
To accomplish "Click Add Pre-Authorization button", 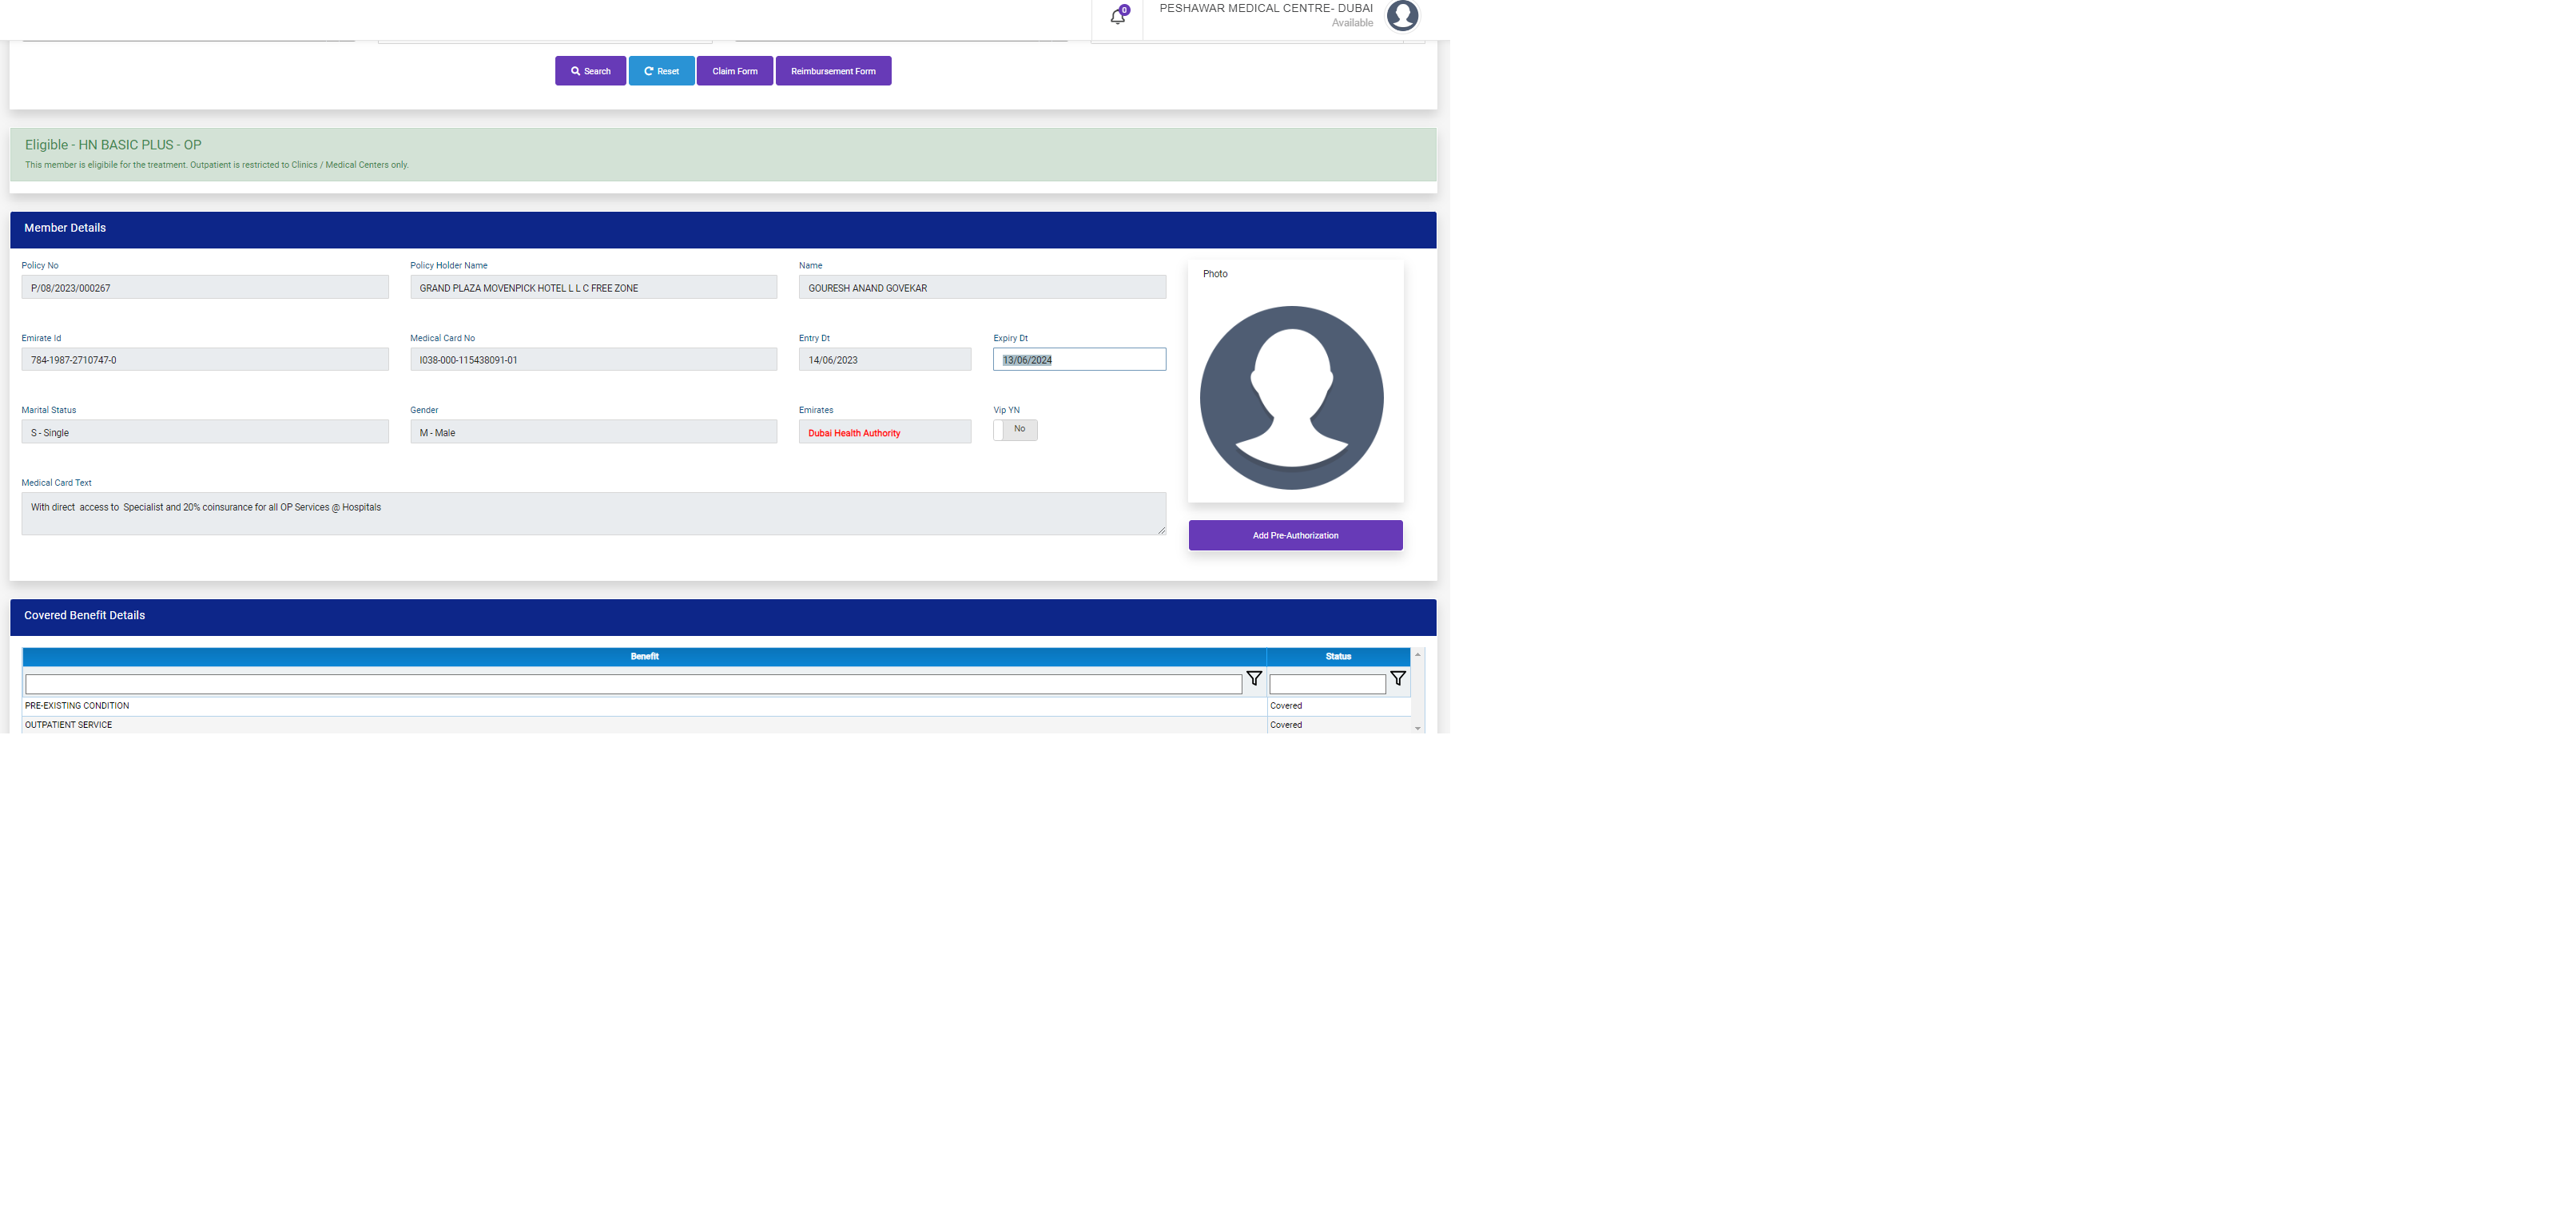I will point(1295,535).
